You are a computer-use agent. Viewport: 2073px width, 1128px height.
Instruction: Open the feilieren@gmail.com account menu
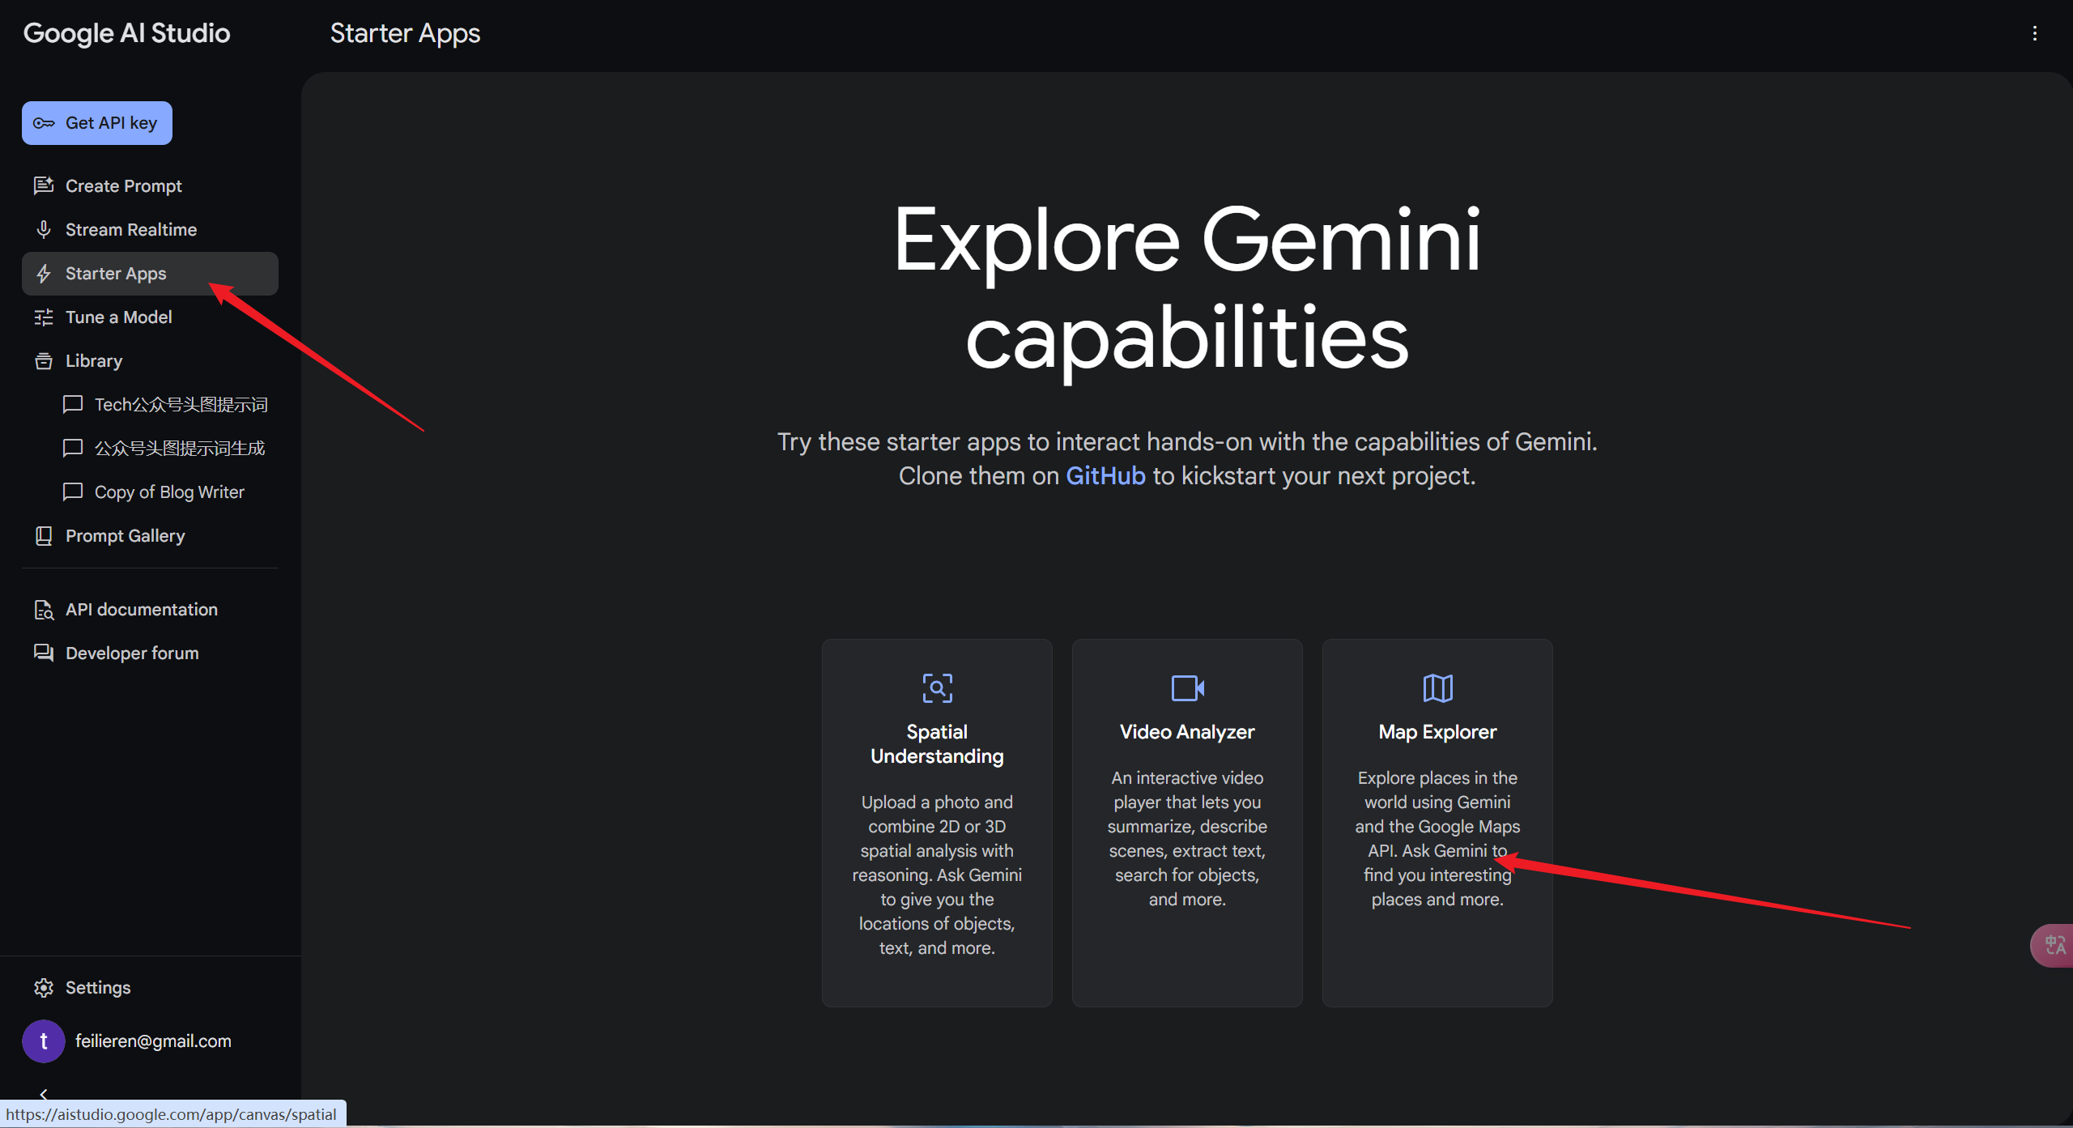(153, 1041)
